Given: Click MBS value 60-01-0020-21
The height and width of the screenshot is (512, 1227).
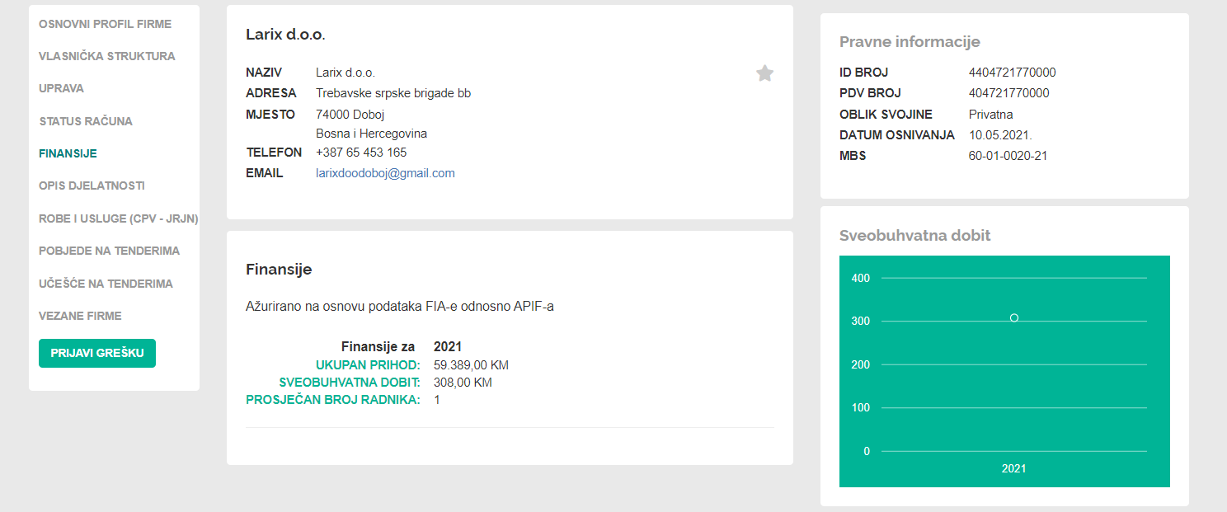Looking at the screenshot, I should point(1008,155).
